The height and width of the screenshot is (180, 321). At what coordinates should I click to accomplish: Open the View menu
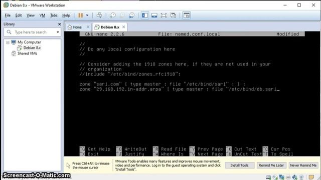click(30, 15)
